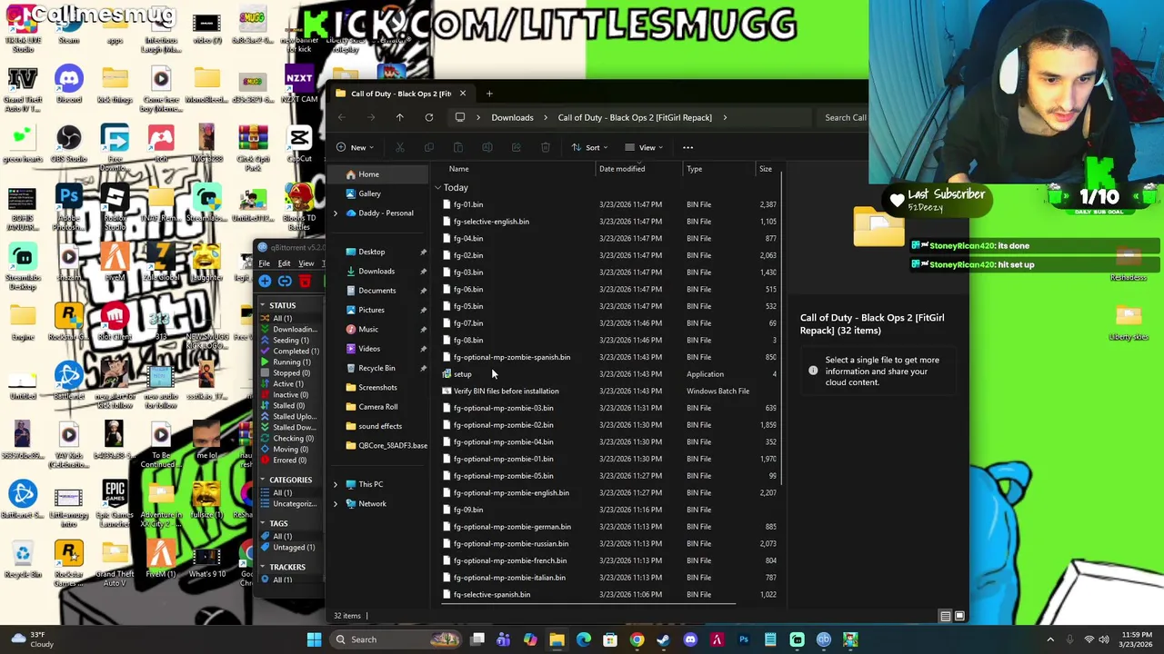Show hidden system tray icons
The height and width of the screenshot is (654, 1164).
1050,639
